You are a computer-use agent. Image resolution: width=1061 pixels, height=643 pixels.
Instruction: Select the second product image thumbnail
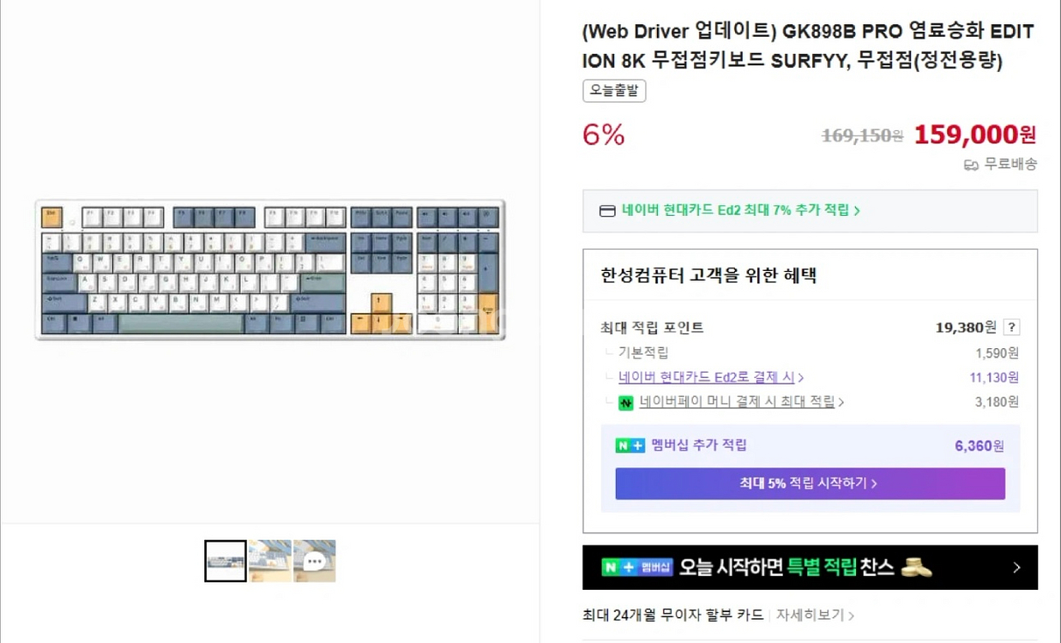click(270, 560)
